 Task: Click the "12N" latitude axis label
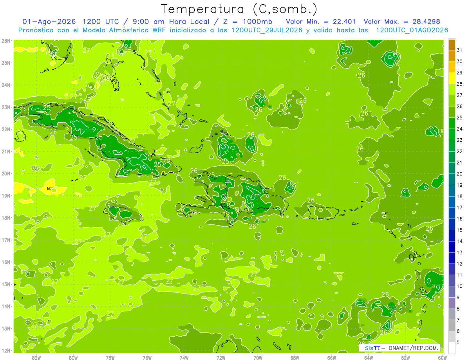(x=5, y=350)
